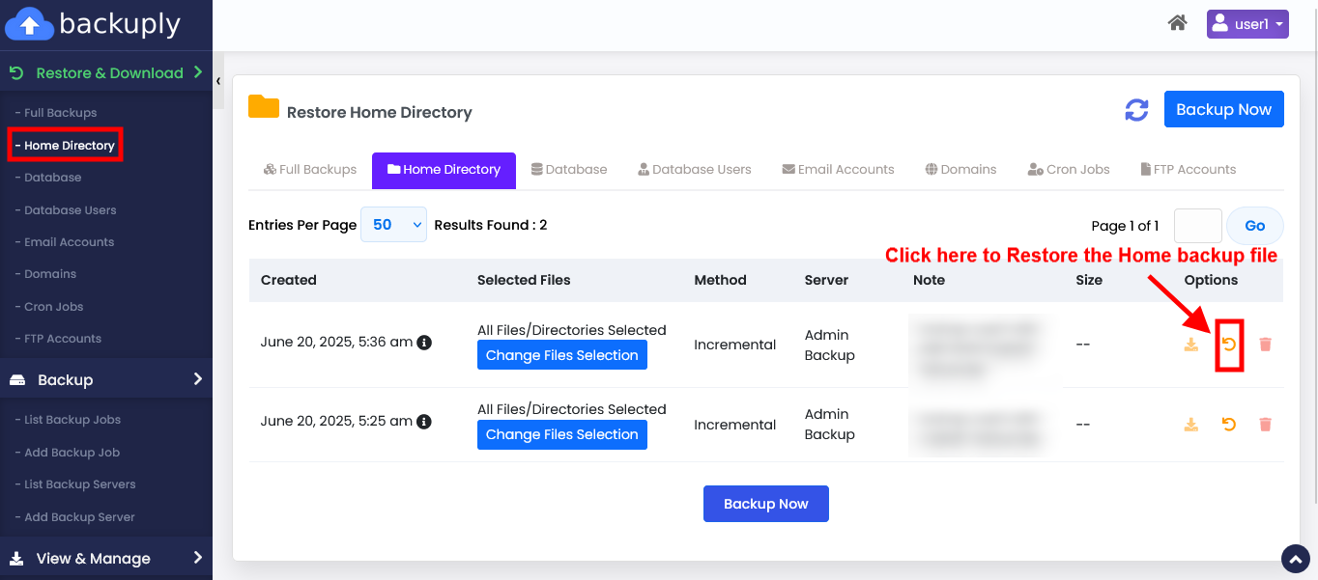Expand the Backup sidebar section
The image size is (1318, 580).
pos(106,379)
